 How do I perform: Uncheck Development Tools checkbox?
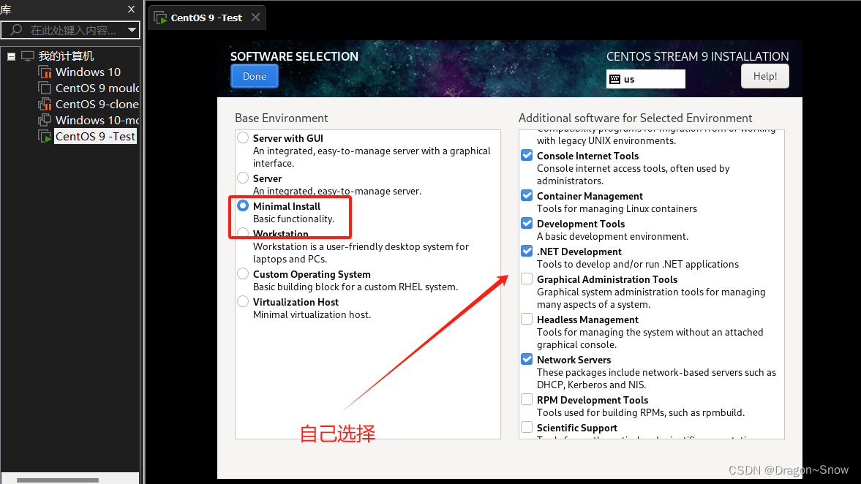pyautogui.click(x=527, y=223)
